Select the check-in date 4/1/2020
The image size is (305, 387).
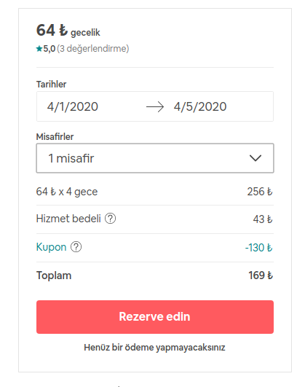click(x=73, y=106)
